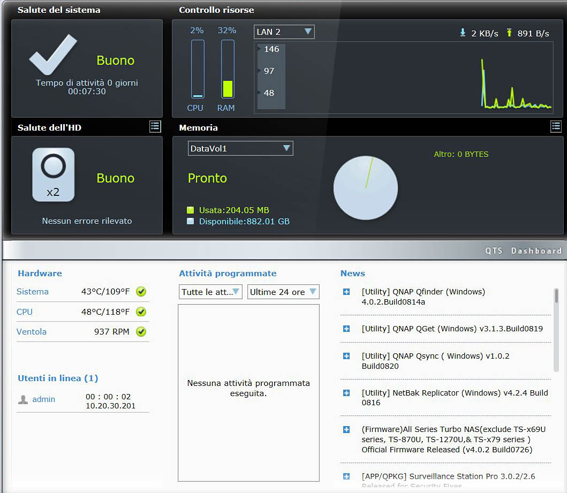Click the Sistema temperature status check icon
This screenshot has height=493, width=567.
pyautogui.click(x=141, y=292)
